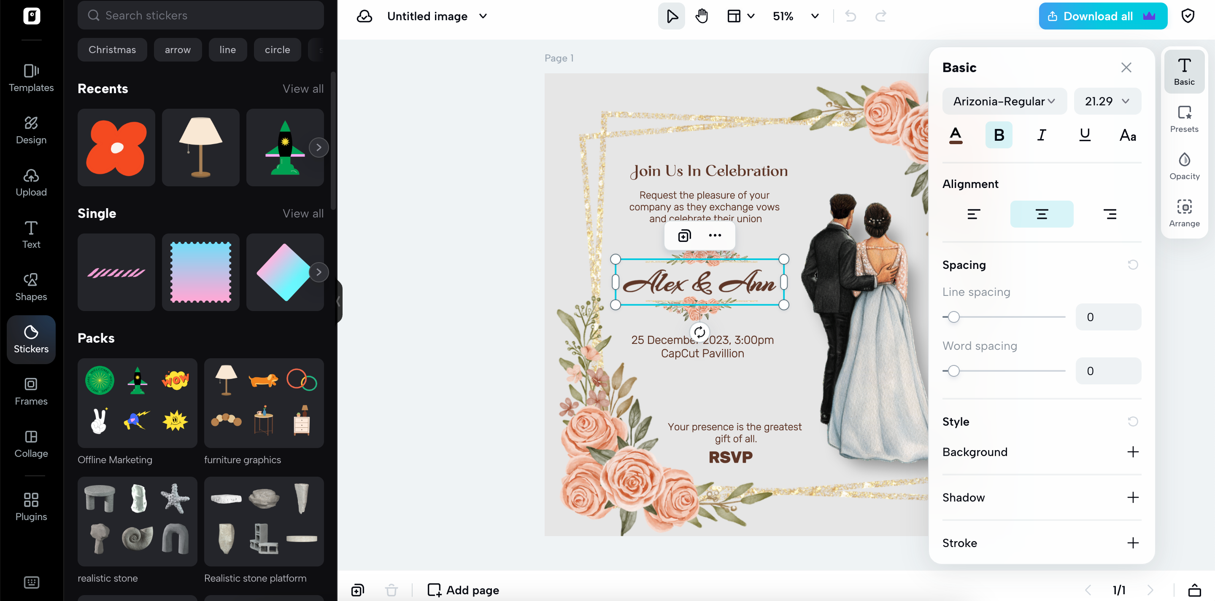Switch to the Upload panel
The width and height of the screenshot is (1215, 601).
31,182
